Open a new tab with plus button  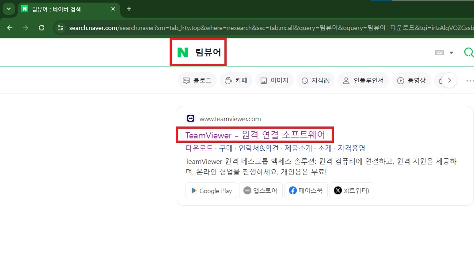pyautogui.click(x=129, y=9)
